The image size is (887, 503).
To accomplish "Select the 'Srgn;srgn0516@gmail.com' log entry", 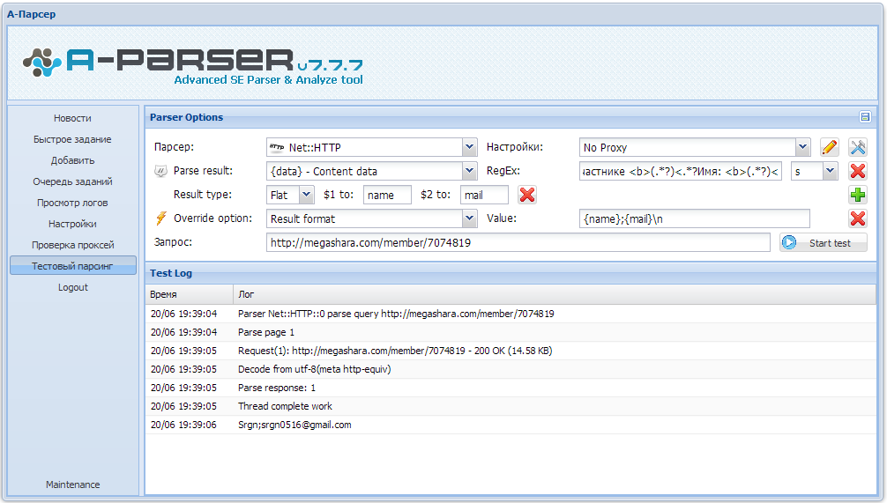I will click(511, 425).
